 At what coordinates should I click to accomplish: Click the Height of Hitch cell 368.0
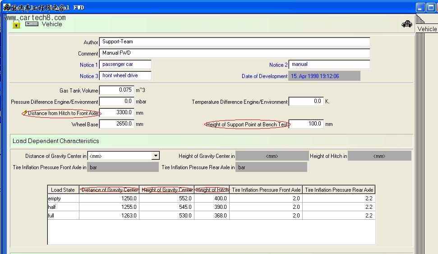coord(212,216)
